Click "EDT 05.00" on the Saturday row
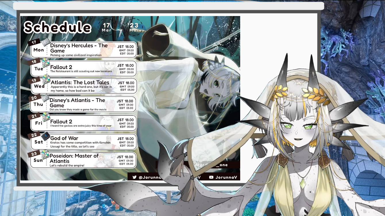 127,146
